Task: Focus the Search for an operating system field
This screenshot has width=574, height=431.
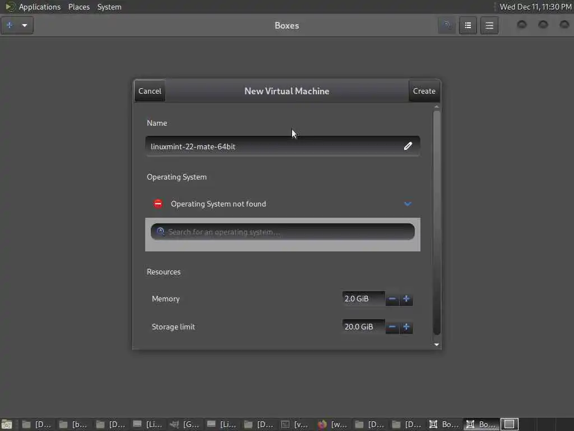Action: tap(283, 232)
